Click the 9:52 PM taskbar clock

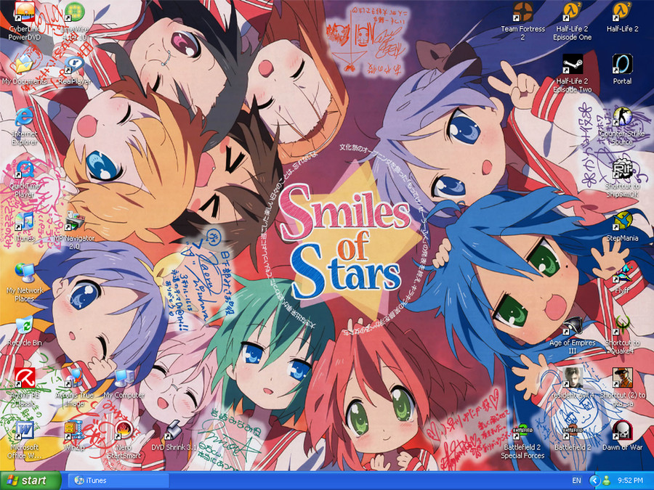(x=630, y=481)
